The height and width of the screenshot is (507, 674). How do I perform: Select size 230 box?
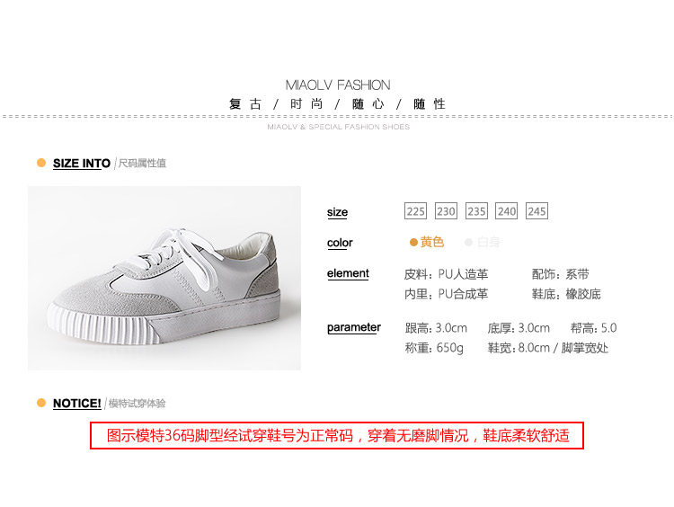[446, 210]
